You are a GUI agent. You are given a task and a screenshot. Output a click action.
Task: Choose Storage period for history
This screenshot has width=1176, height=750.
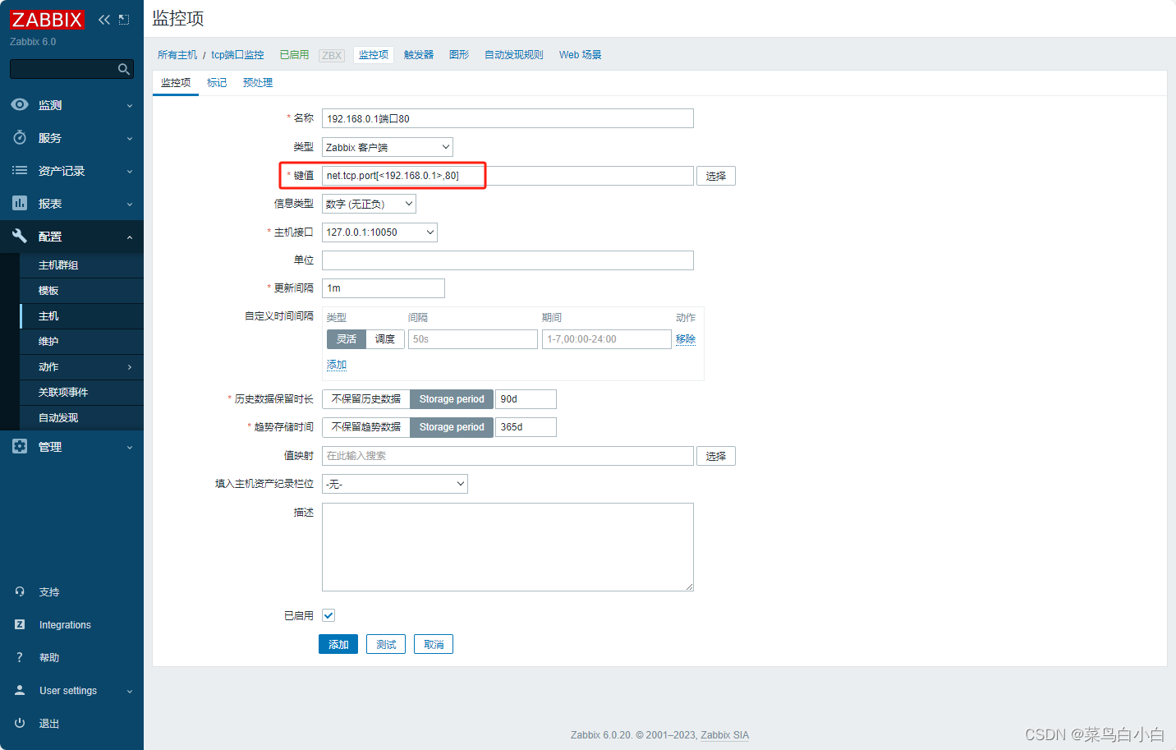click(452, 399)
